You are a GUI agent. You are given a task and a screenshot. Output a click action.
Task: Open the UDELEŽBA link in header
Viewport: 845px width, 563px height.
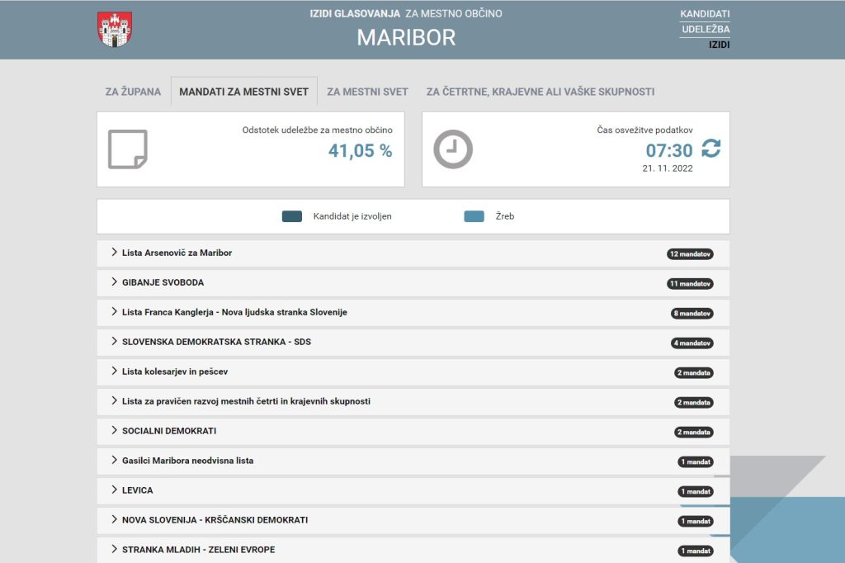(x=706, y=30)
